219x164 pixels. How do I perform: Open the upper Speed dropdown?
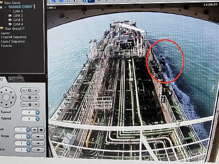(x=37, y=112)
